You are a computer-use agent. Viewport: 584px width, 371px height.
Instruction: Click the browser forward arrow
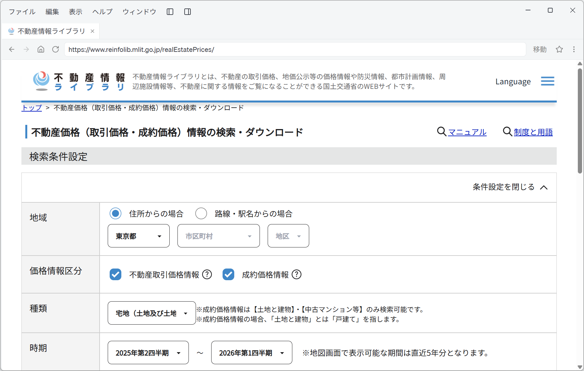[27, 49]
